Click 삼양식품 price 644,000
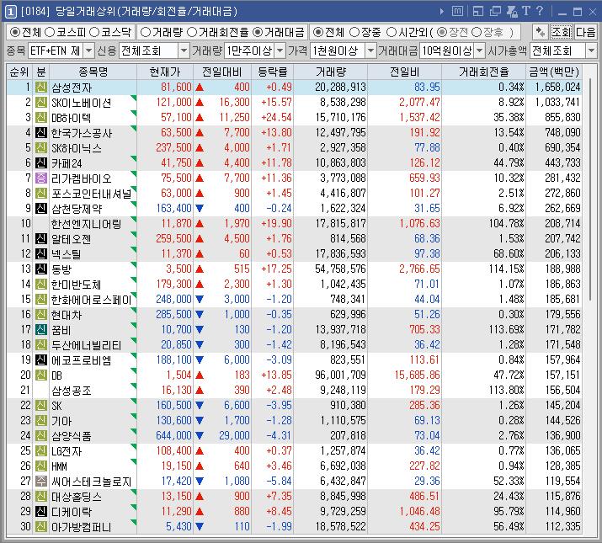Viewport: 602px width, 543px height. 173,435
